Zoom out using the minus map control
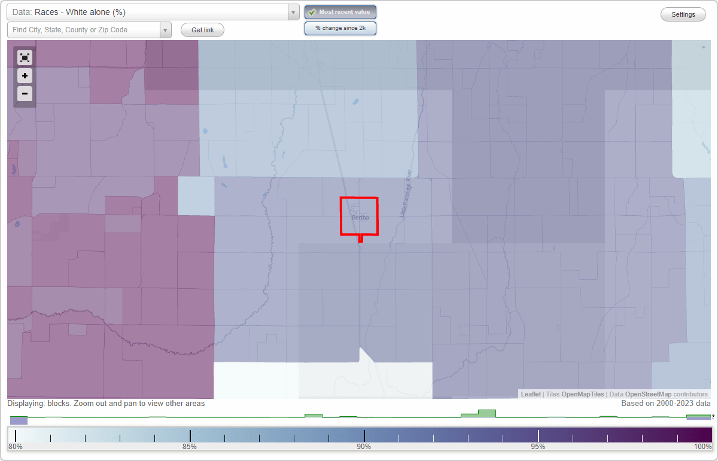The width and height of the screenshot is (718, 461). coord(25,94)
